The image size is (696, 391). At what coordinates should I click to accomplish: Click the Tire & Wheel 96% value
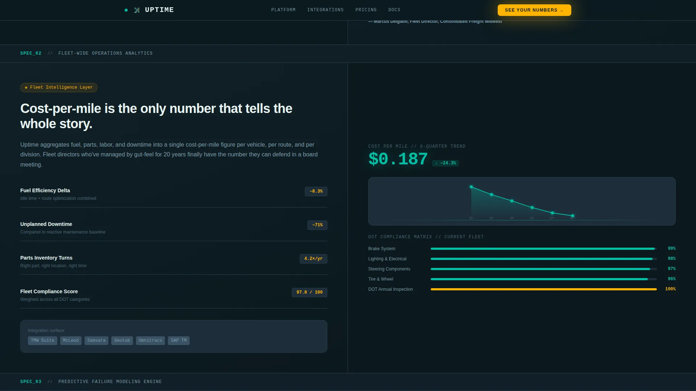point(672,279)
